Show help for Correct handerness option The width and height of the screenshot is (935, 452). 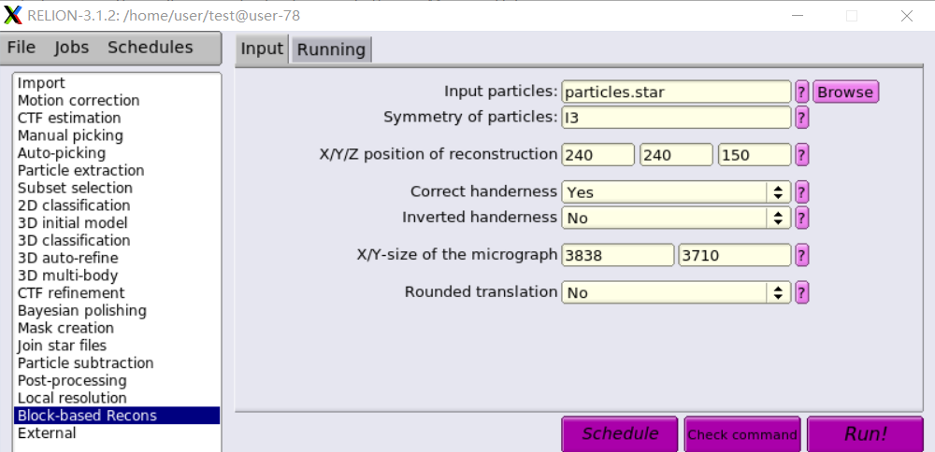802,192
